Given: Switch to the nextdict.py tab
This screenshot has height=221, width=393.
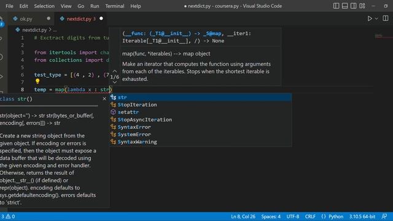Looking at the screenshot, I should pyautogui.click(x=80, y=19).
